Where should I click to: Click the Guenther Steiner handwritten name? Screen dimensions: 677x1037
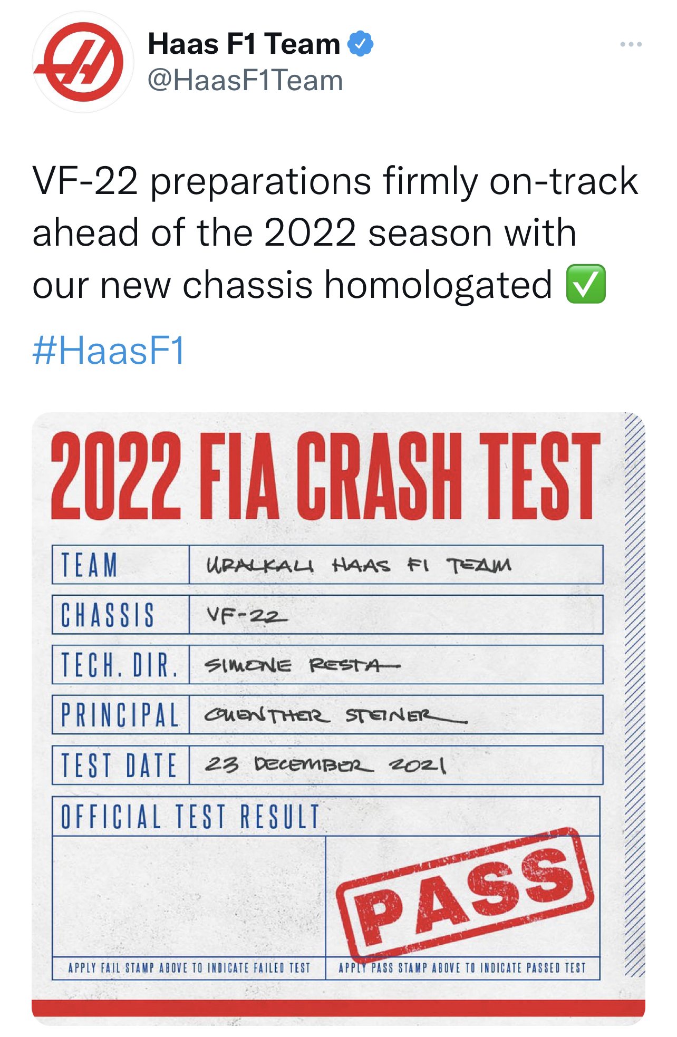tap(335, 715)
